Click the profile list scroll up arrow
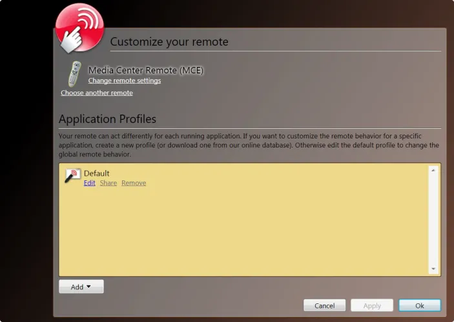This screenshot has width=454, height=322. coord(433,171)
